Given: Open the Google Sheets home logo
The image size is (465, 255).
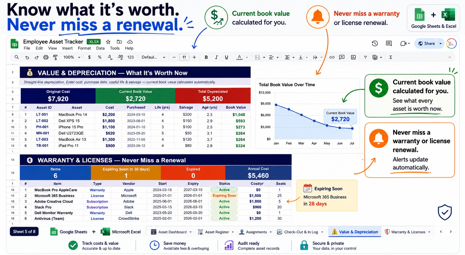Looking at the screenshot, I should point(15,44).
